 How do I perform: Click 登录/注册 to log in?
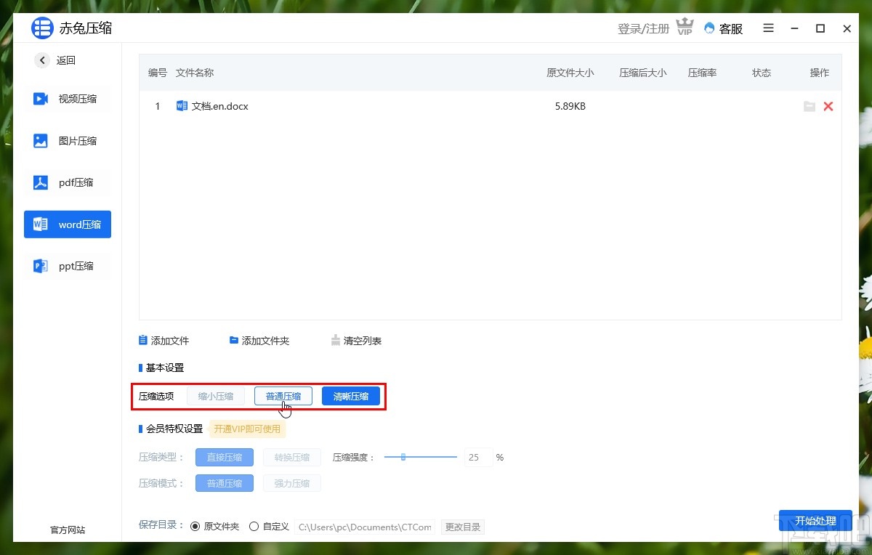click(643, 29)
